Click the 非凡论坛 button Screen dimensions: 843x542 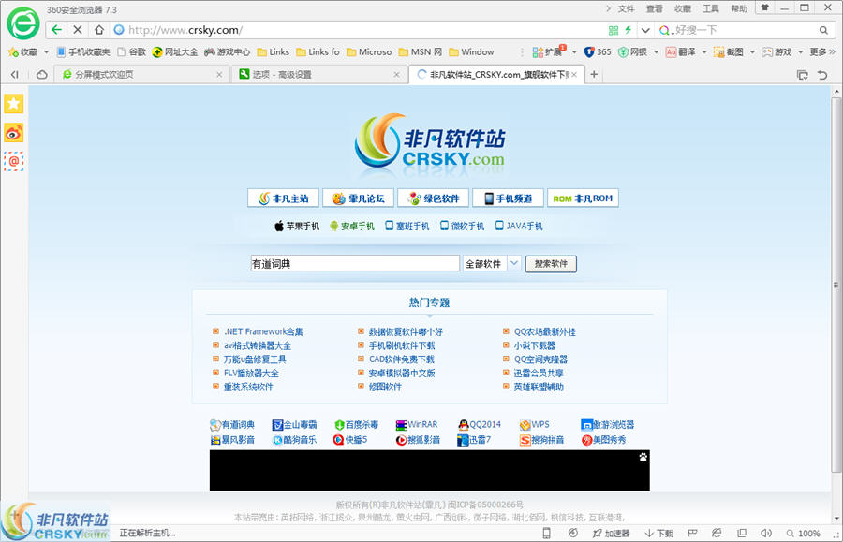click(x=358, y=198)
